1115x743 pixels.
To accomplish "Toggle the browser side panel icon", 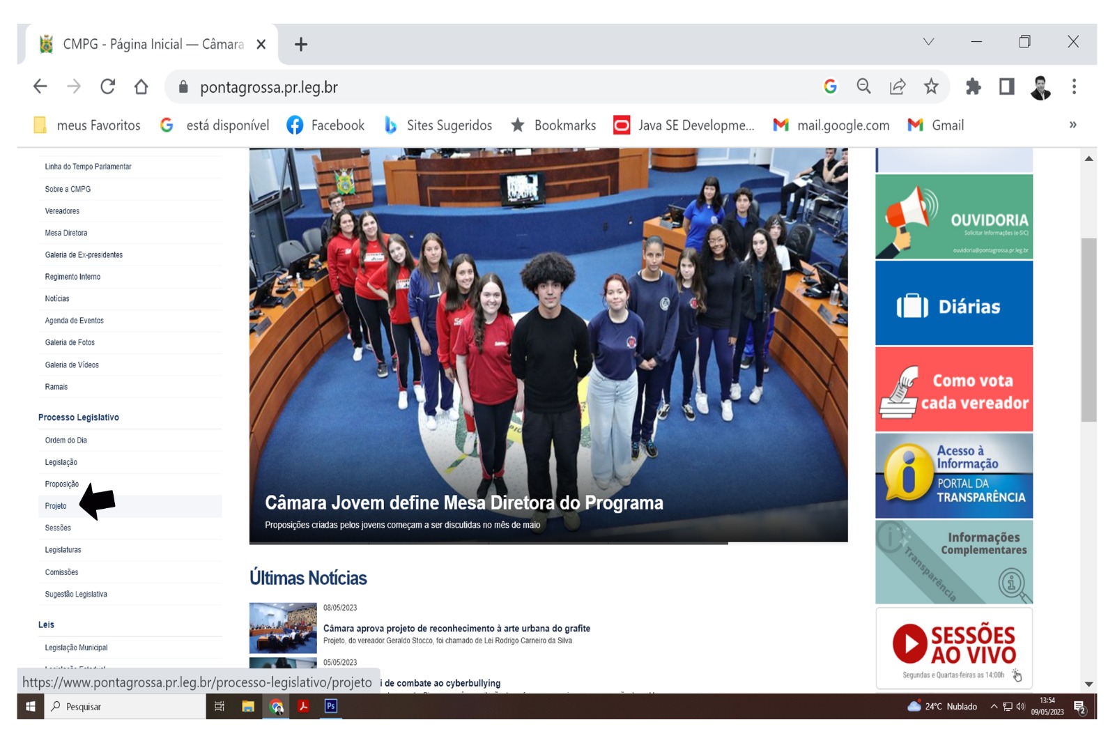I will (x=1006, y=86).
